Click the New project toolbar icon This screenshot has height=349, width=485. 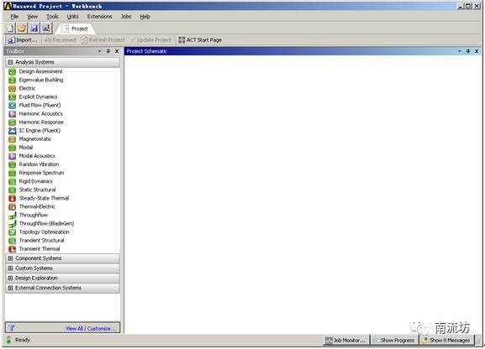tap(10, 29)
